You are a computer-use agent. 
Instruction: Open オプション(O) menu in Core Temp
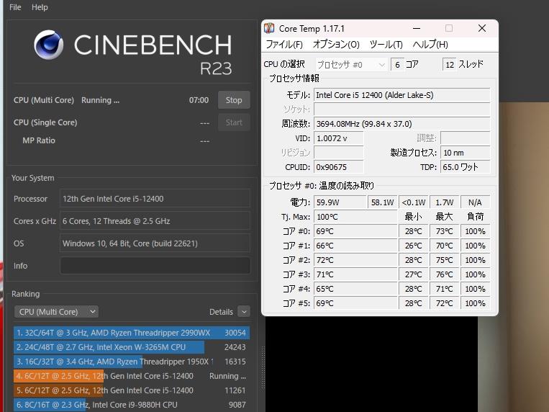coord(336,45)
